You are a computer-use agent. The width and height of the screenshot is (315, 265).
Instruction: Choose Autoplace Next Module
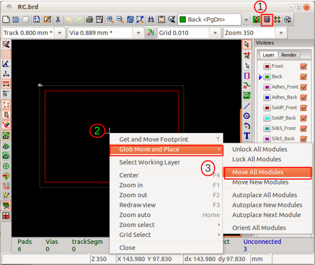tap(267, 215)
